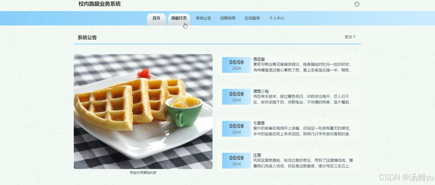Click the 05/09 date badge beside 江南
This screenshot has width=435, height=185.
pos(237,161)
